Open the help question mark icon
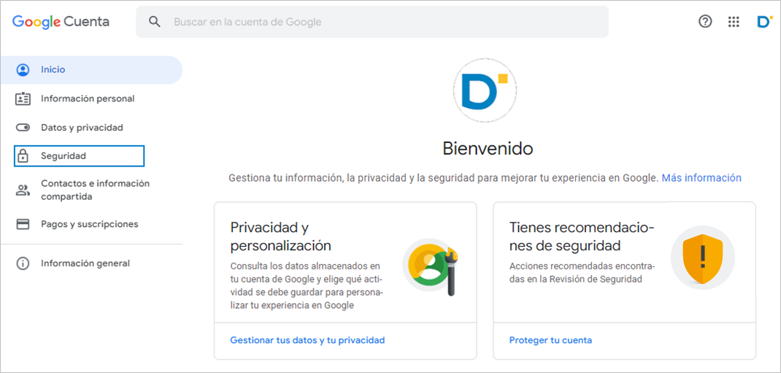 705,21
